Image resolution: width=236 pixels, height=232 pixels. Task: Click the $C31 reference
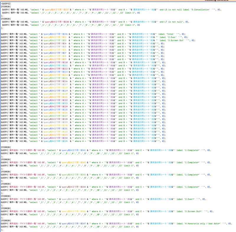(x=64, y=129)
